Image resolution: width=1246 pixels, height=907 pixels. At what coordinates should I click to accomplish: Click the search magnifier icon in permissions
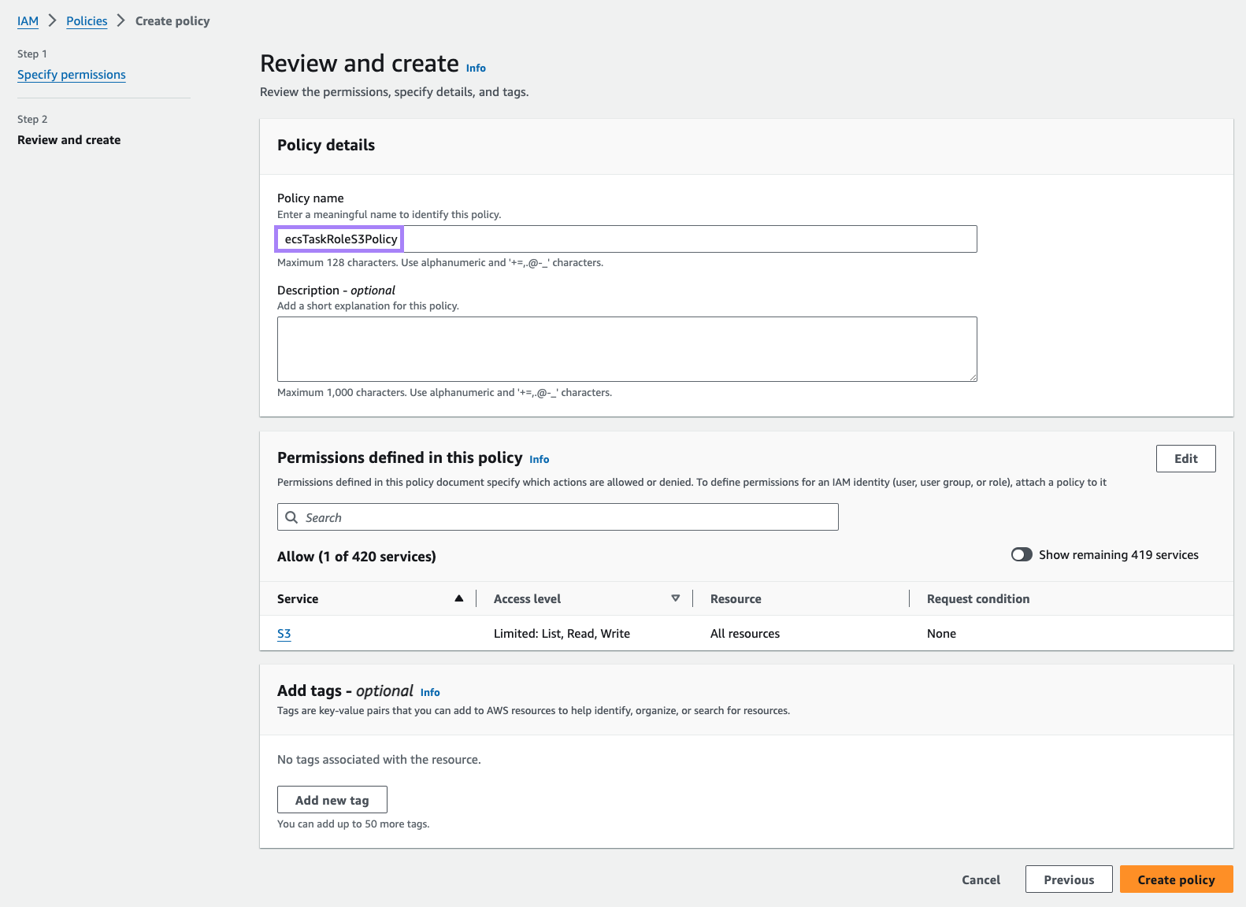point(291,517)
